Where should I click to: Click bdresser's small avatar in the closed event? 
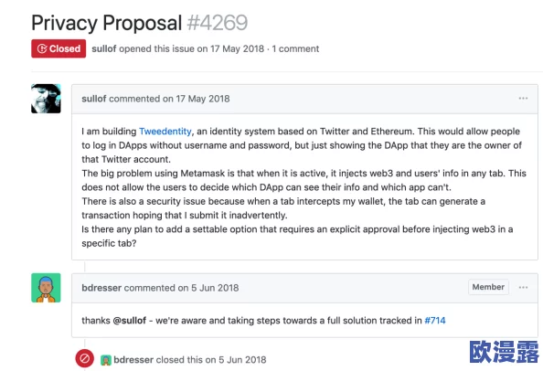[x=106, y=360]
